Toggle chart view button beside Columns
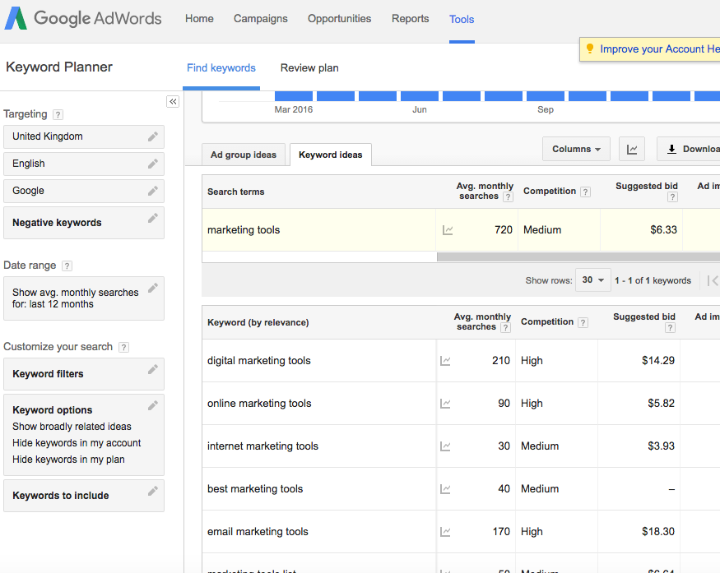This screenshot has width=720, height=573. [632, 149]
